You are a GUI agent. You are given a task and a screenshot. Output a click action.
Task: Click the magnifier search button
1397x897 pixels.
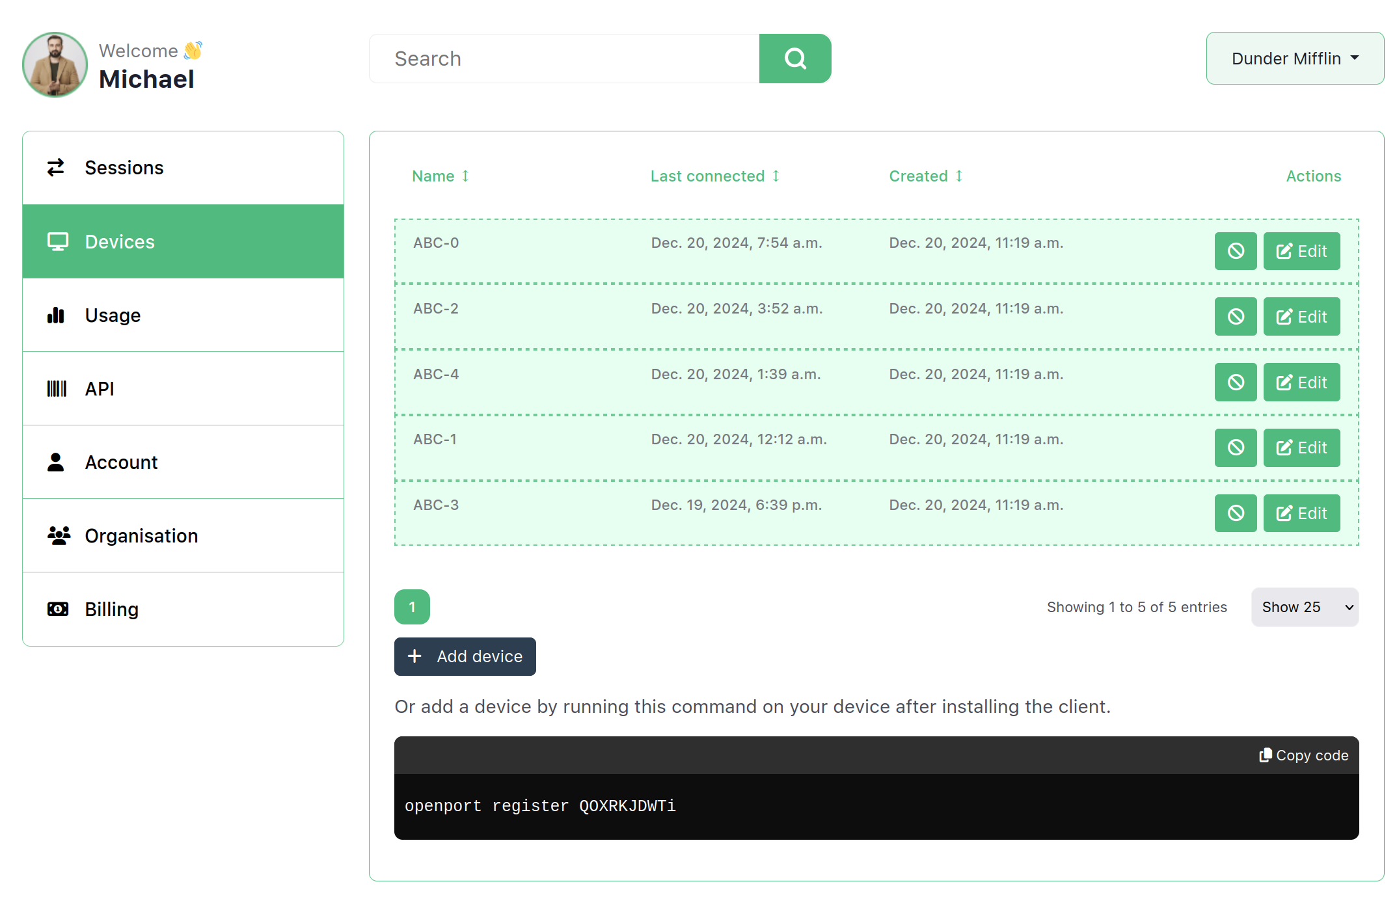tap(794, 59)
